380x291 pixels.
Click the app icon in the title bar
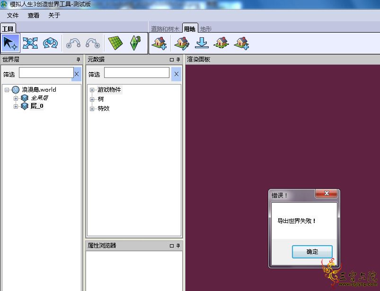4,4
